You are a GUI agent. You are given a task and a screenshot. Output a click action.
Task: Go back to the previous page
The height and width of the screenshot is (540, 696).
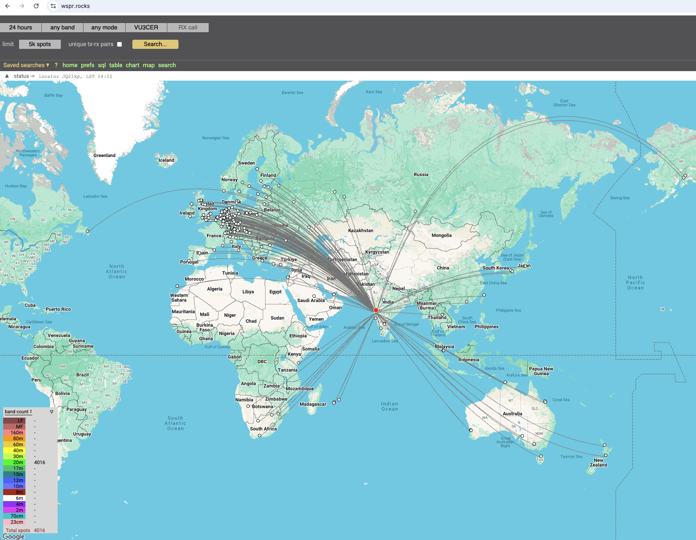pos(8,6)
